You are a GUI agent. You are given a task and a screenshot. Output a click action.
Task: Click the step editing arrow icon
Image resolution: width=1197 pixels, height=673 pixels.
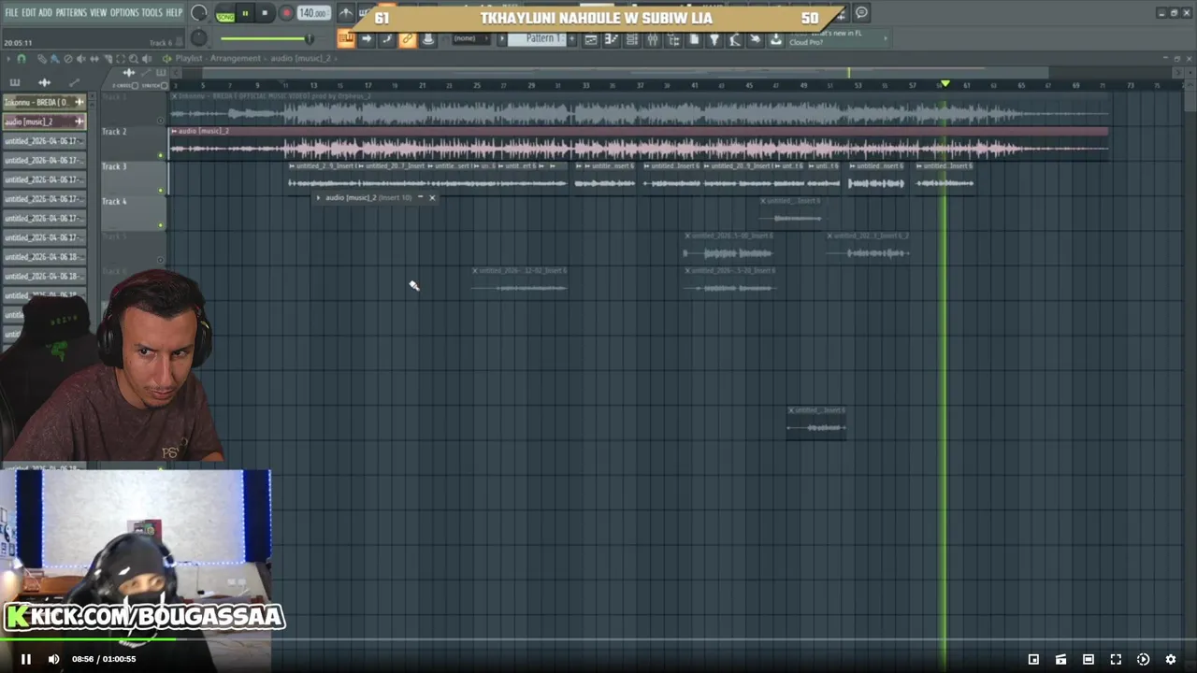click(367, 38)
